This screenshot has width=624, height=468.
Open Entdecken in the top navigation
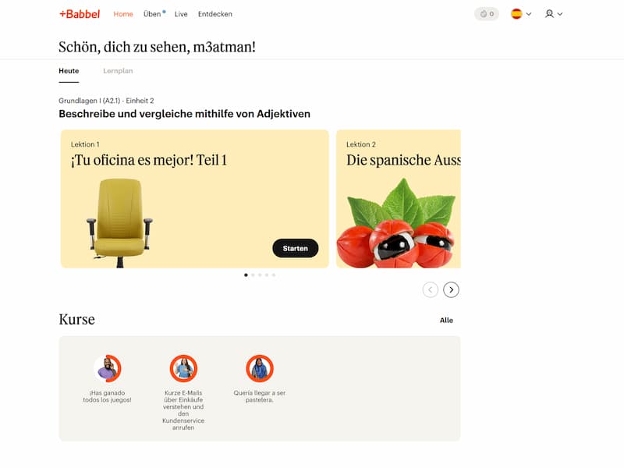point(215,14)
